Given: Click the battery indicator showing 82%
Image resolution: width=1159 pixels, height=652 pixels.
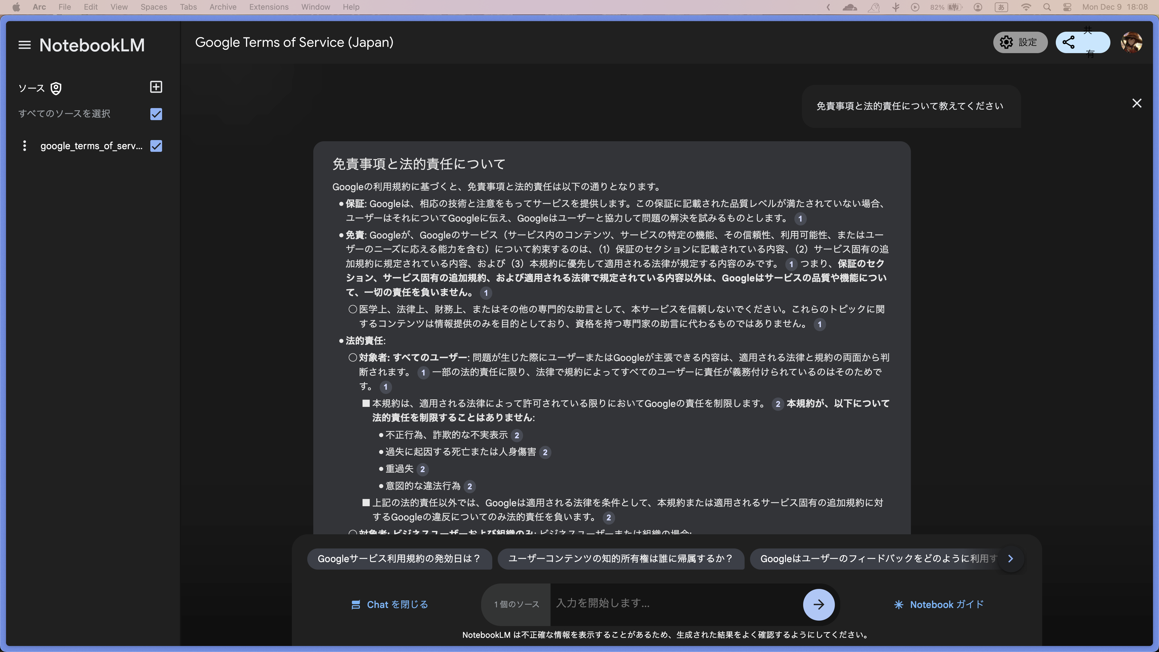Looking at the screenshot, I should [x=945, y=7].
